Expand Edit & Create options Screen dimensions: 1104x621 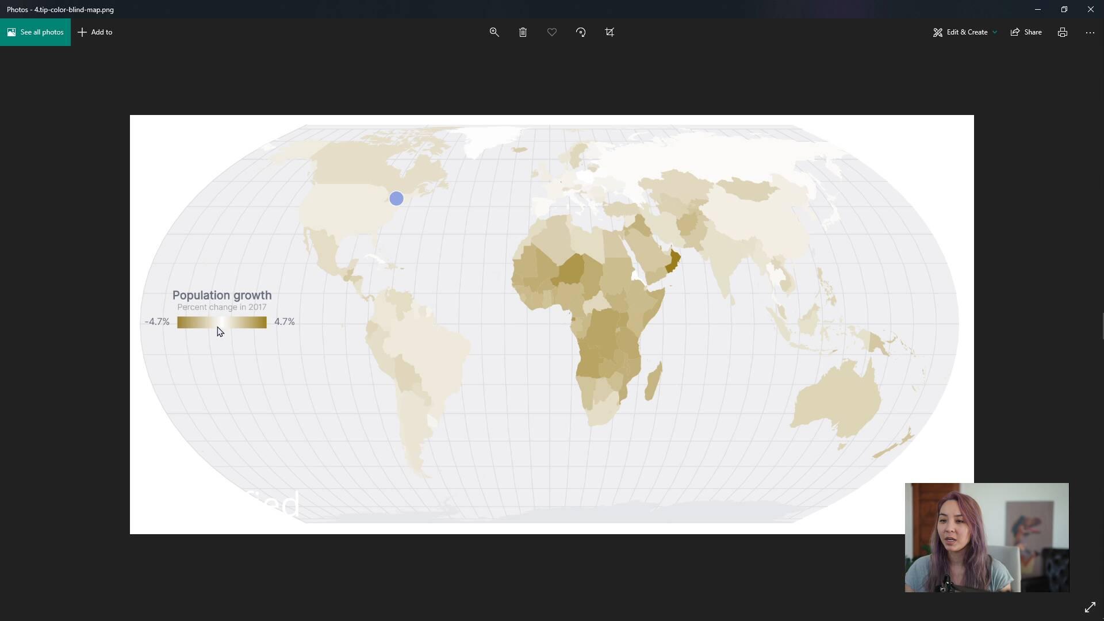(995, 32)
